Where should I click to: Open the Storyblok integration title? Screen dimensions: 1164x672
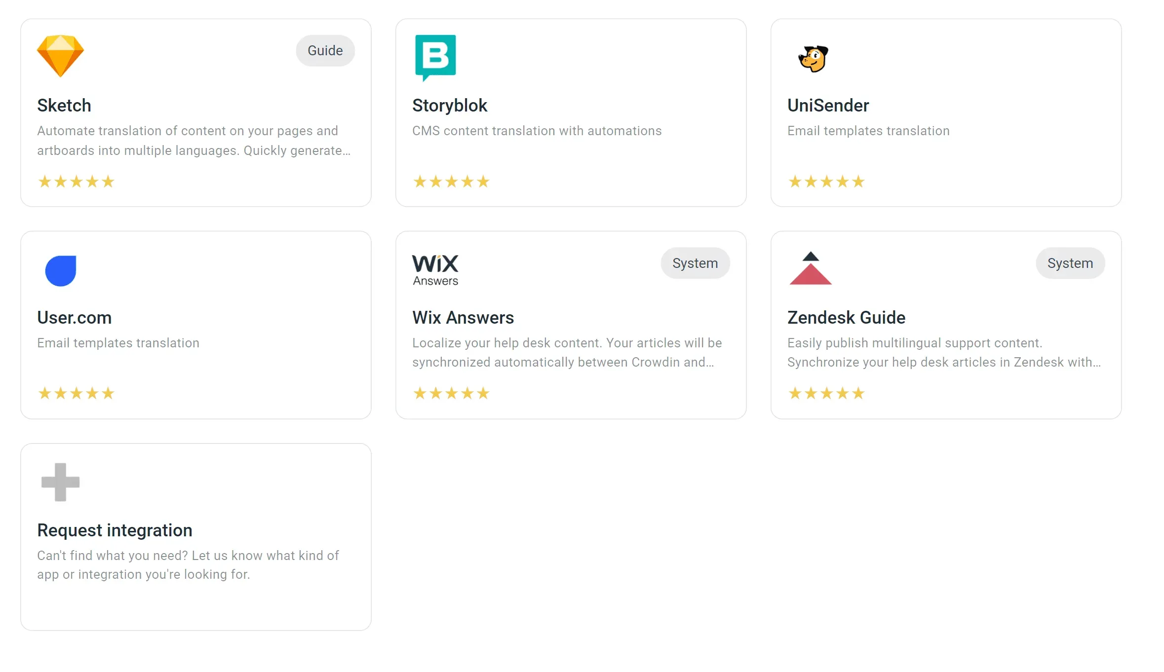click(450, 106)
